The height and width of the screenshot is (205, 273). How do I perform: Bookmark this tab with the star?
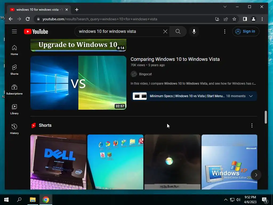(234, 19)
